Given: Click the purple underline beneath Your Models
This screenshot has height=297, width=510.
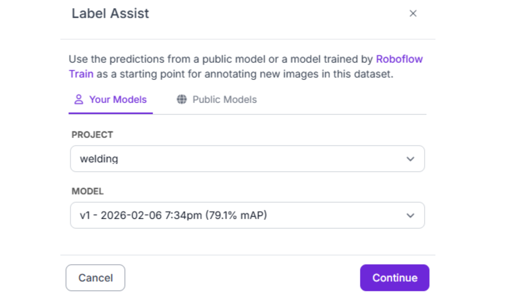Looking at the screenshot, I should tap(111, 113).
